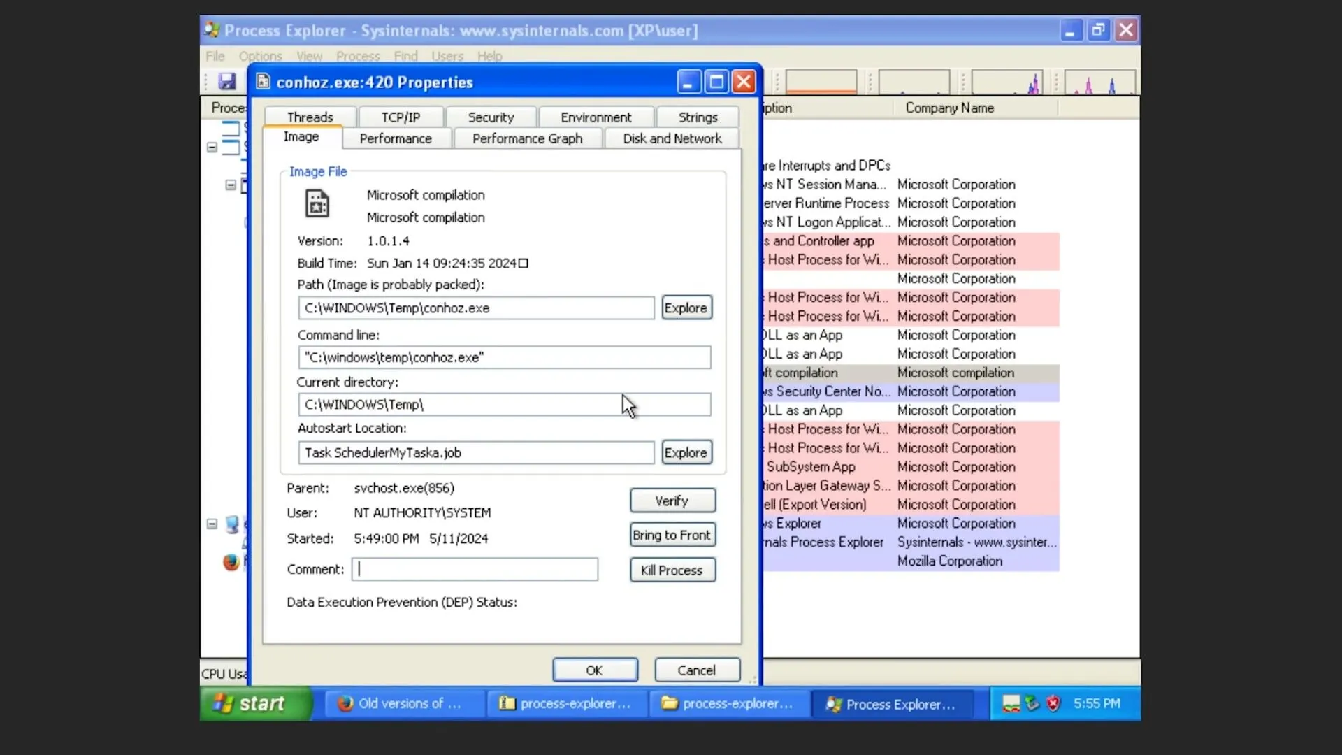Screen dimensions: 1342x755
Task: Switch to the Disk and Network tab
Action: [673, 137]
